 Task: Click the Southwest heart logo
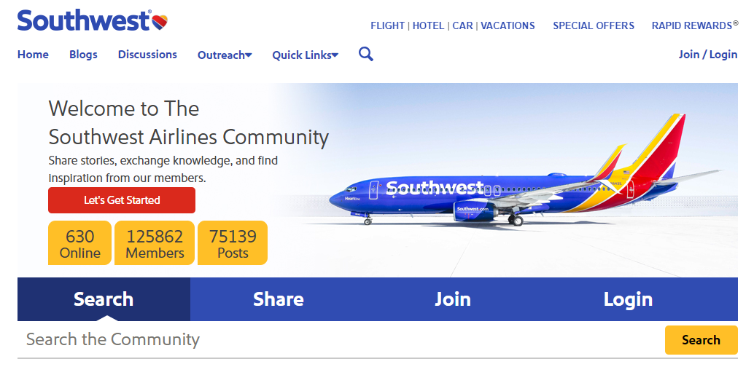(93, 20)
